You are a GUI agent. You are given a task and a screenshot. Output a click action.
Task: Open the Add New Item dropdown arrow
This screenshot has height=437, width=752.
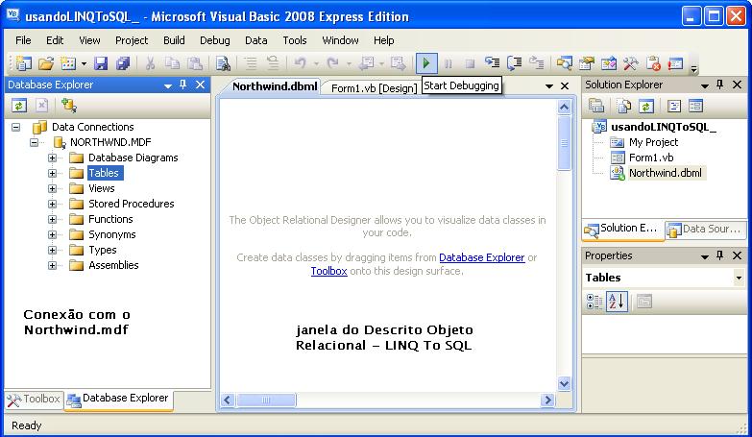(x=84, y=63)
